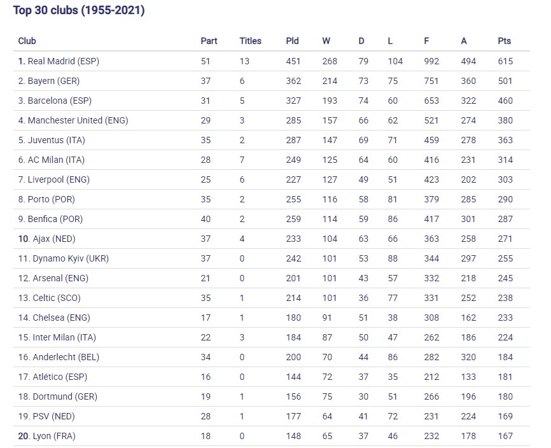Click the Club column header
Screen dimensions: 551x448
point(27,41)
